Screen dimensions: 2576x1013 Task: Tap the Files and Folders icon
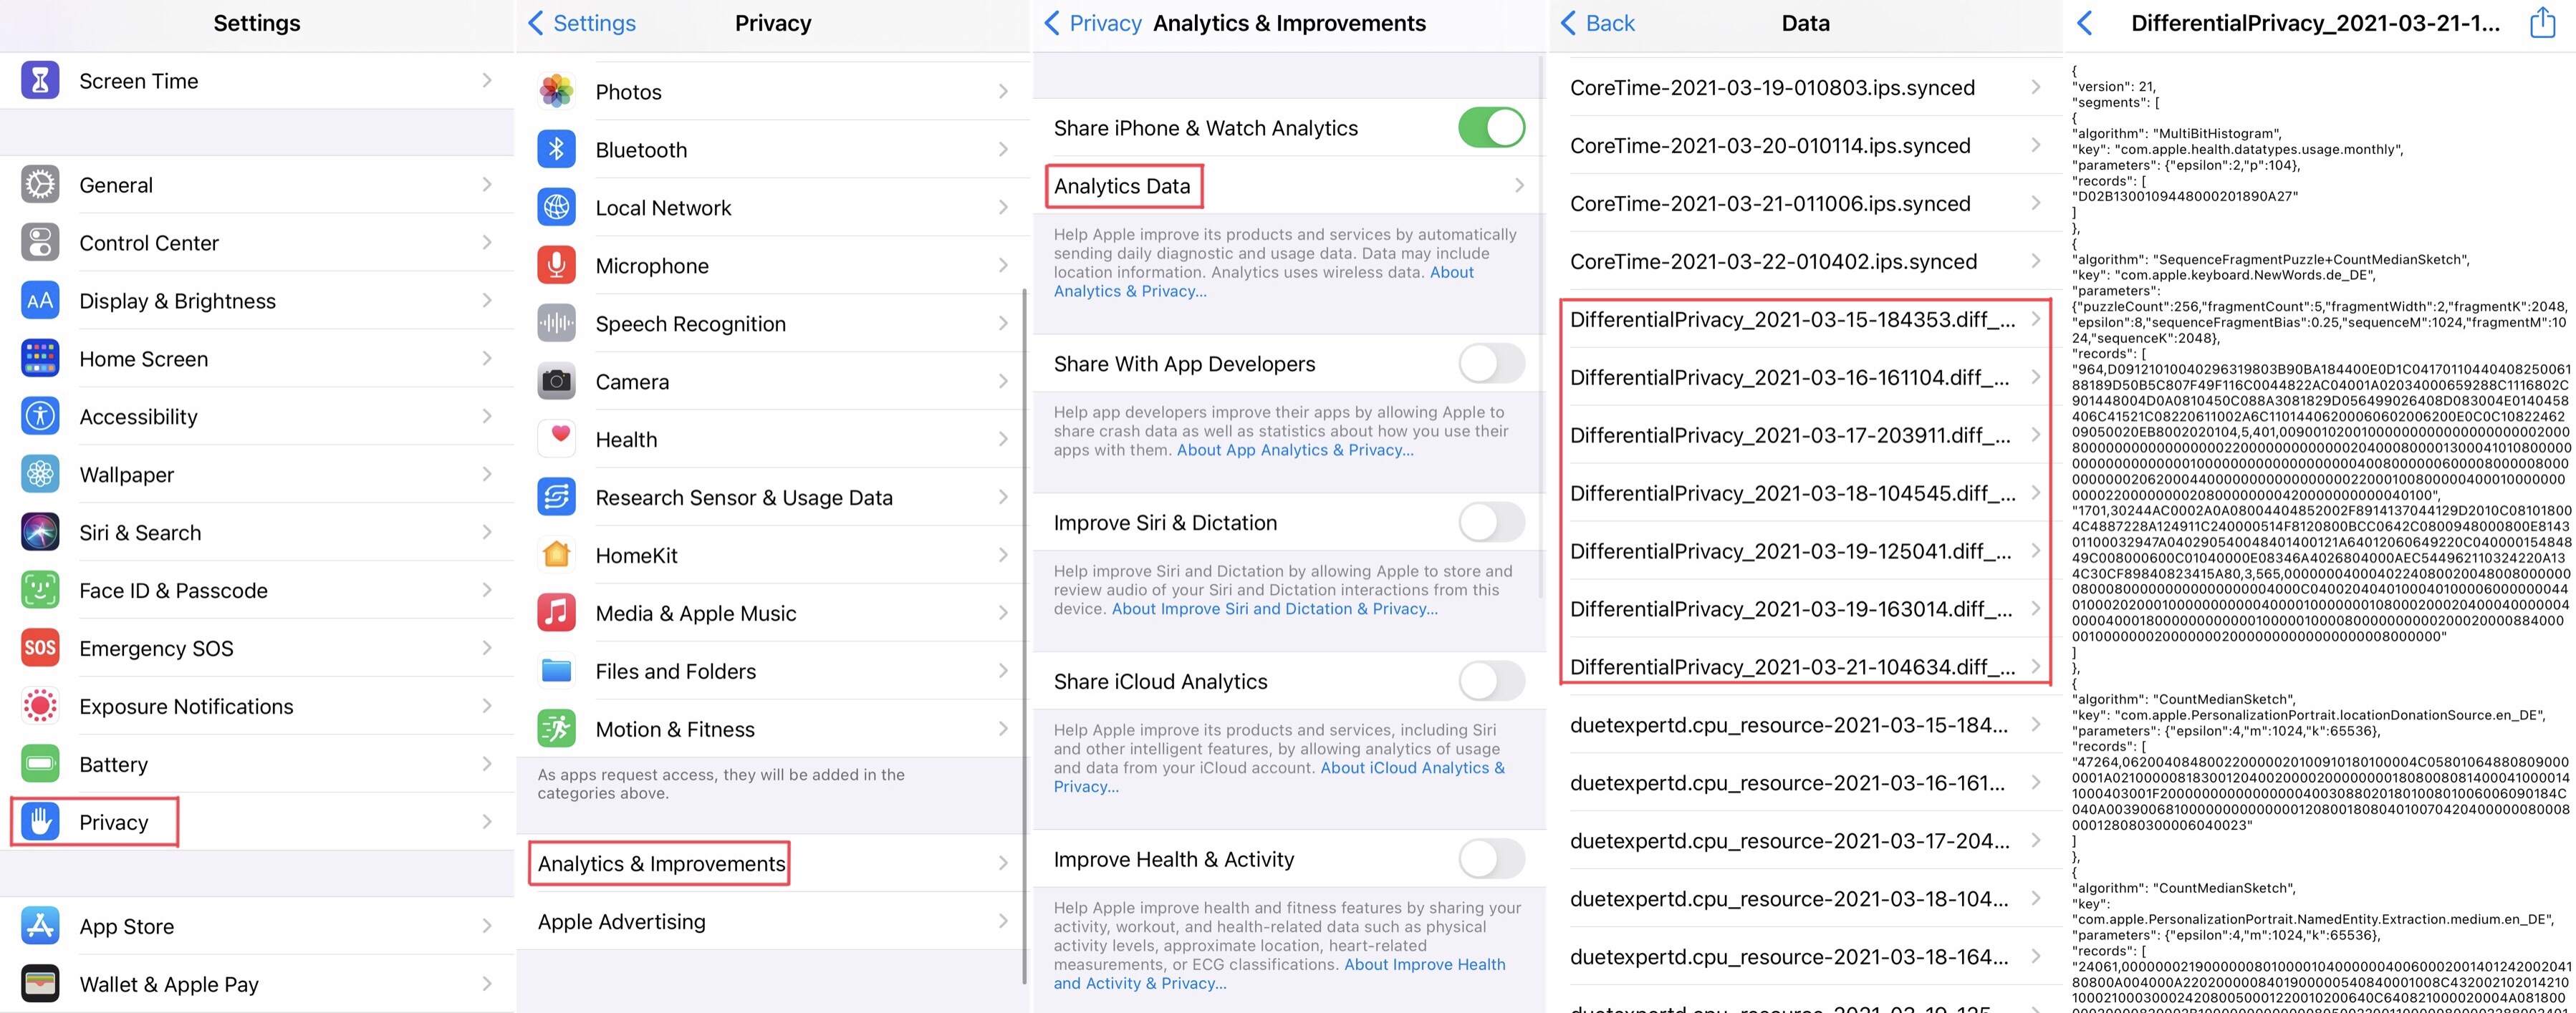point(557,670)
